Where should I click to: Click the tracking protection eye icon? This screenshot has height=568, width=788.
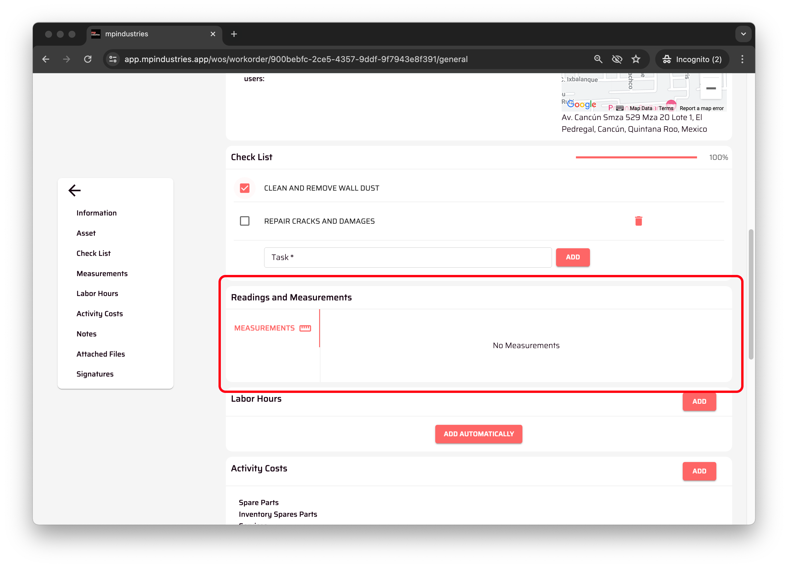[617, 59]
